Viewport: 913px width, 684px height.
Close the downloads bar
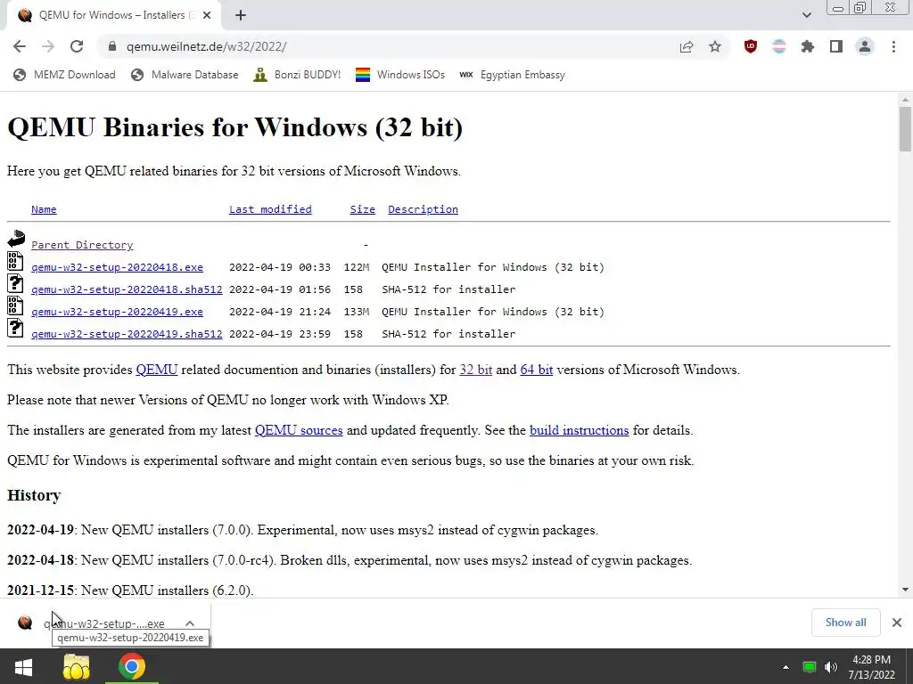(x=897, y=623)
